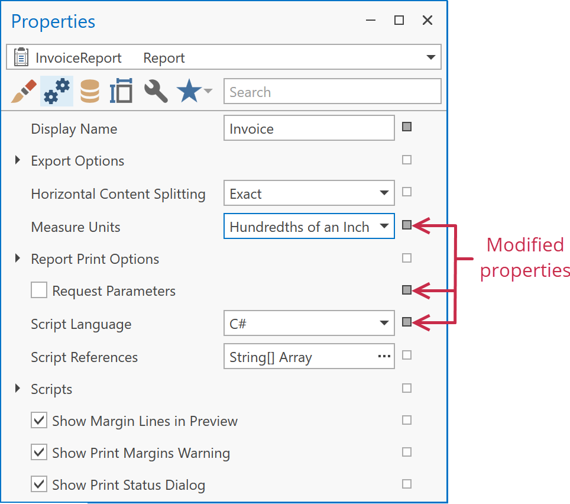This screenshot has width=570, height=504.
Task: Select the Appearance brush icon
Action: [x=24, y=91]
